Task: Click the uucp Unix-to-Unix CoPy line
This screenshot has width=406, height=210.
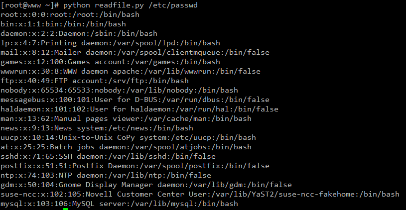Action: pos(128,137)
